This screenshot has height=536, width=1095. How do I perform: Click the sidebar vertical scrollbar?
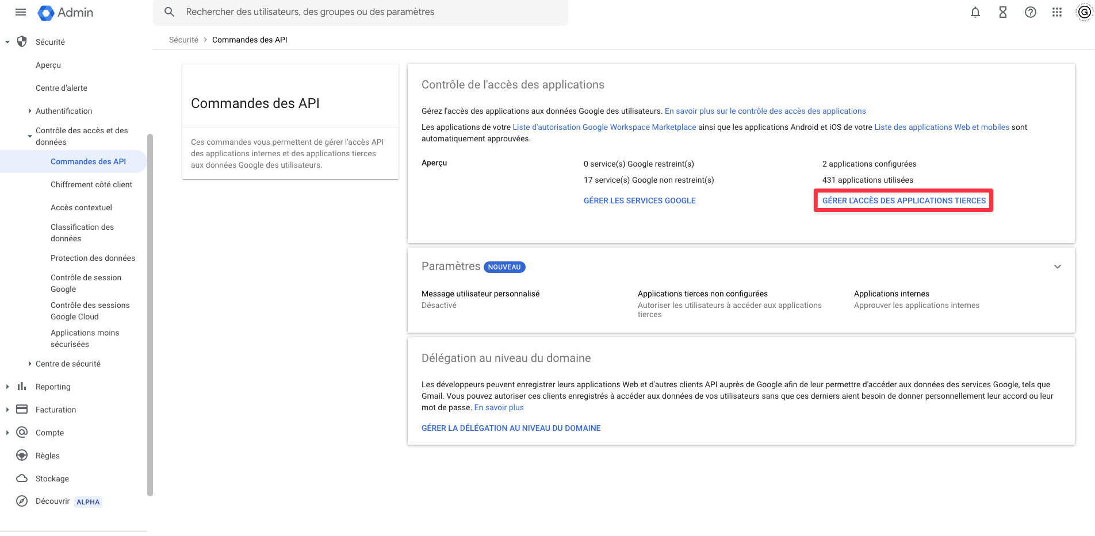[x=150, y=315]
